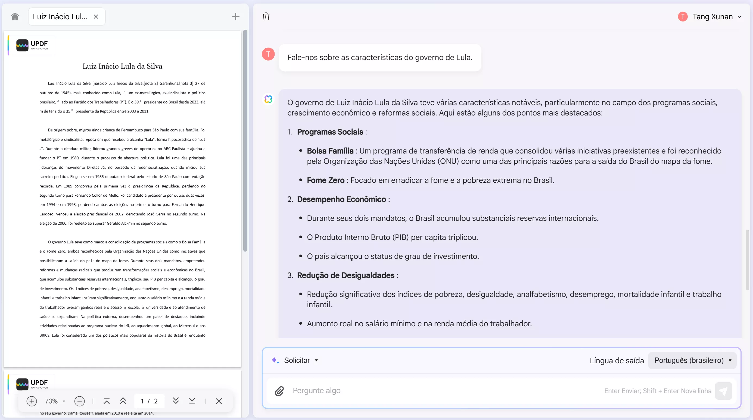Delete chat with trash icon
Screen dimensions: 753x420
[x=266, y=17]
